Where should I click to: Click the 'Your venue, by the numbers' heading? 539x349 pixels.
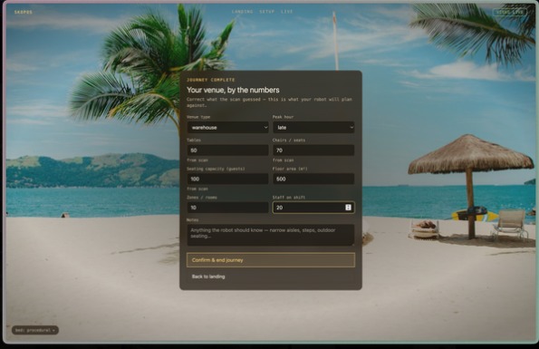pyautogui.click(x=233, y=90)
